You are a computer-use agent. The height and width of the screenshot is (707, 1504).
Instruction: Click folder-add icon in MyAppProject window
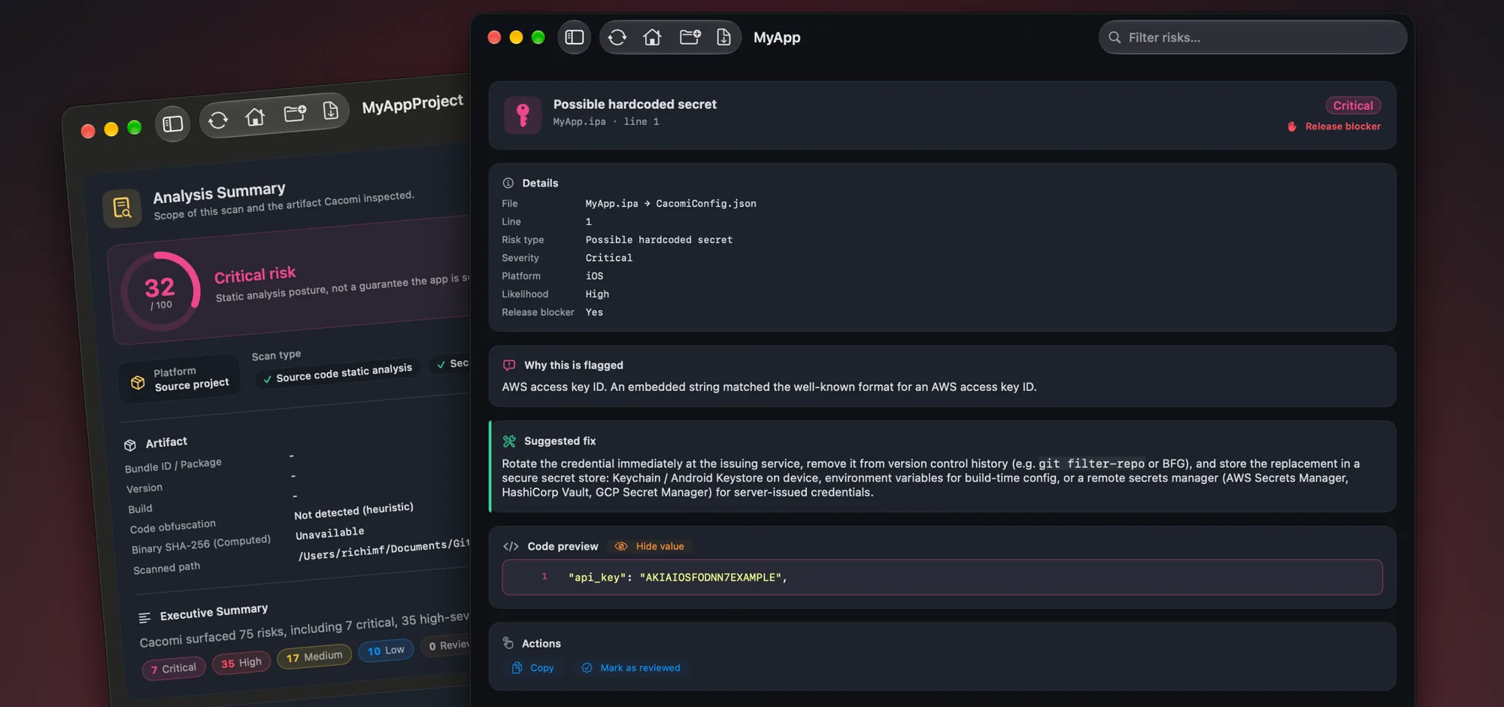pos(294,114)
